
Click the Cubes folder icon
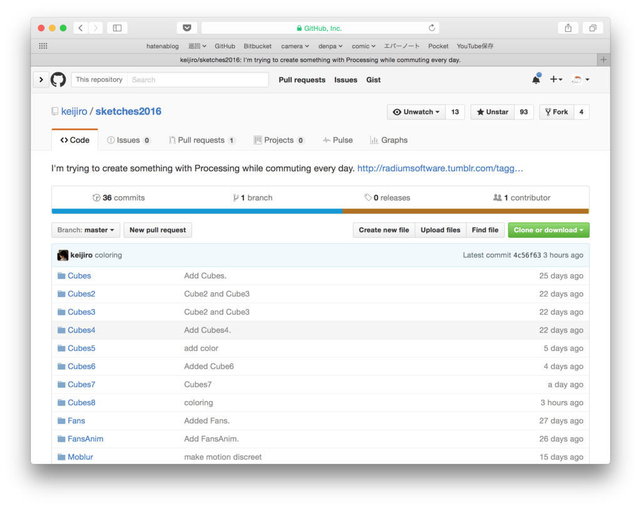(x=61, y=275)
